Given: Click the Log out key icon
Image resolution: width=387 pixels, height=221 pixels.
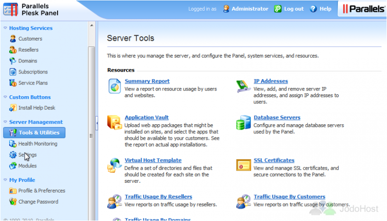Looking at the screenshot, I should tap(278, 9).
